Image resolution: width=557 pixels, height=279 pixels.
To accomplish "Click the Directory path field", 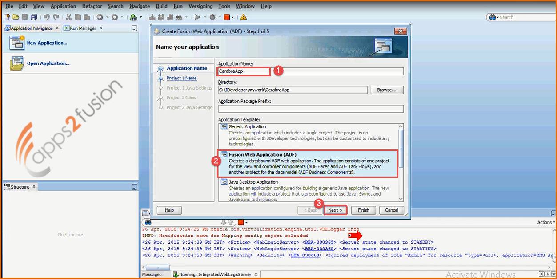I will (293, 90).
